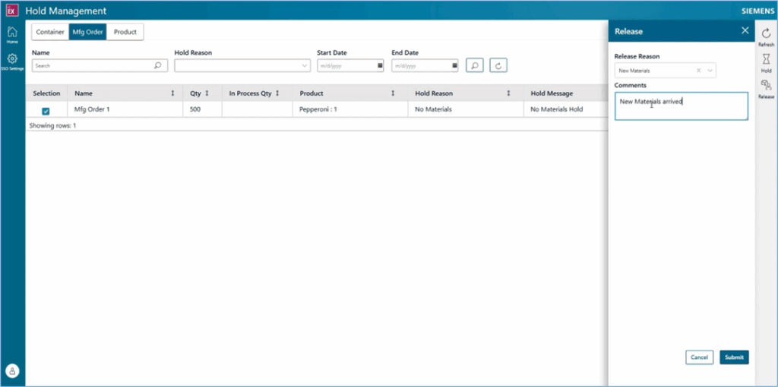Click into the Comments text area

pyautogui.click(x=681, y=106)
